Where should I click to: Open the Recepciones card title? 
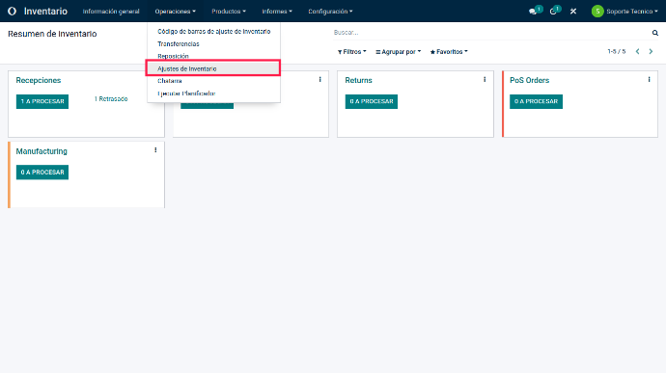tap(39, 80)
